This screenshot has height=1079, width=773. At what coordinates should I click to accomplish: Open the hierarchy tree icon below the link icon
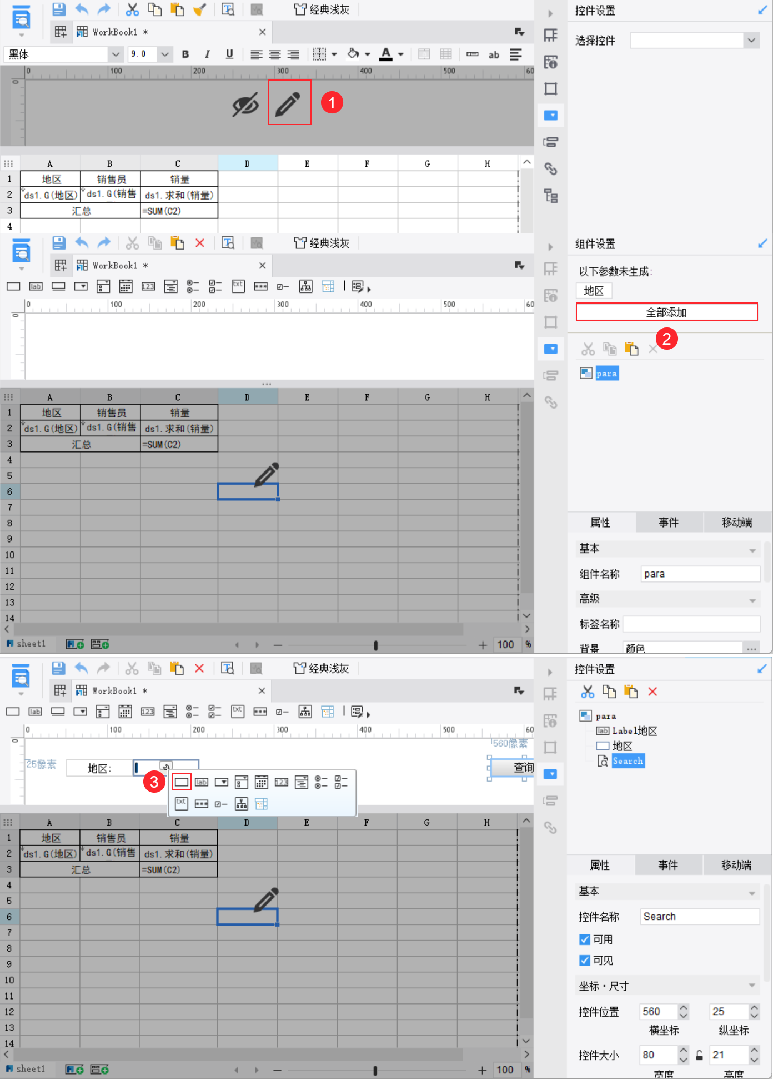pyautogui.click(x=551, y=196)
